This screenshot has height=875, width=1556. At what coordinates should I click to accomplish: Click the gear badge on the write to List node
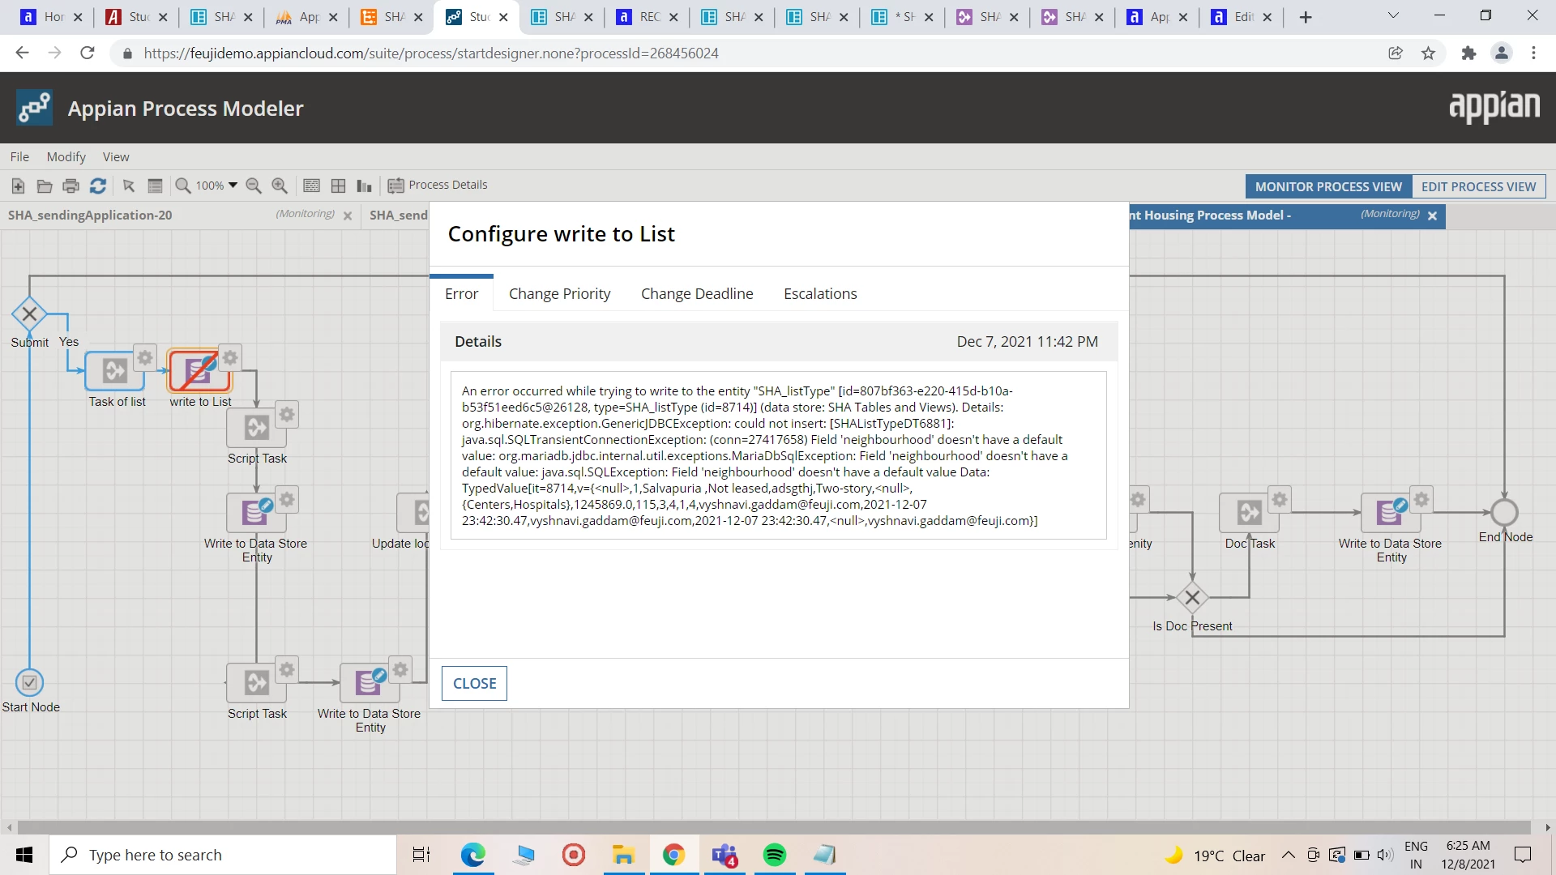click(x=230, y=357)
